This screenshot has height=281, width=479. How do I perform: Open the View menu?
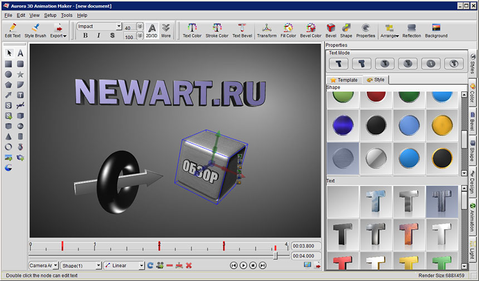[34, 15]
